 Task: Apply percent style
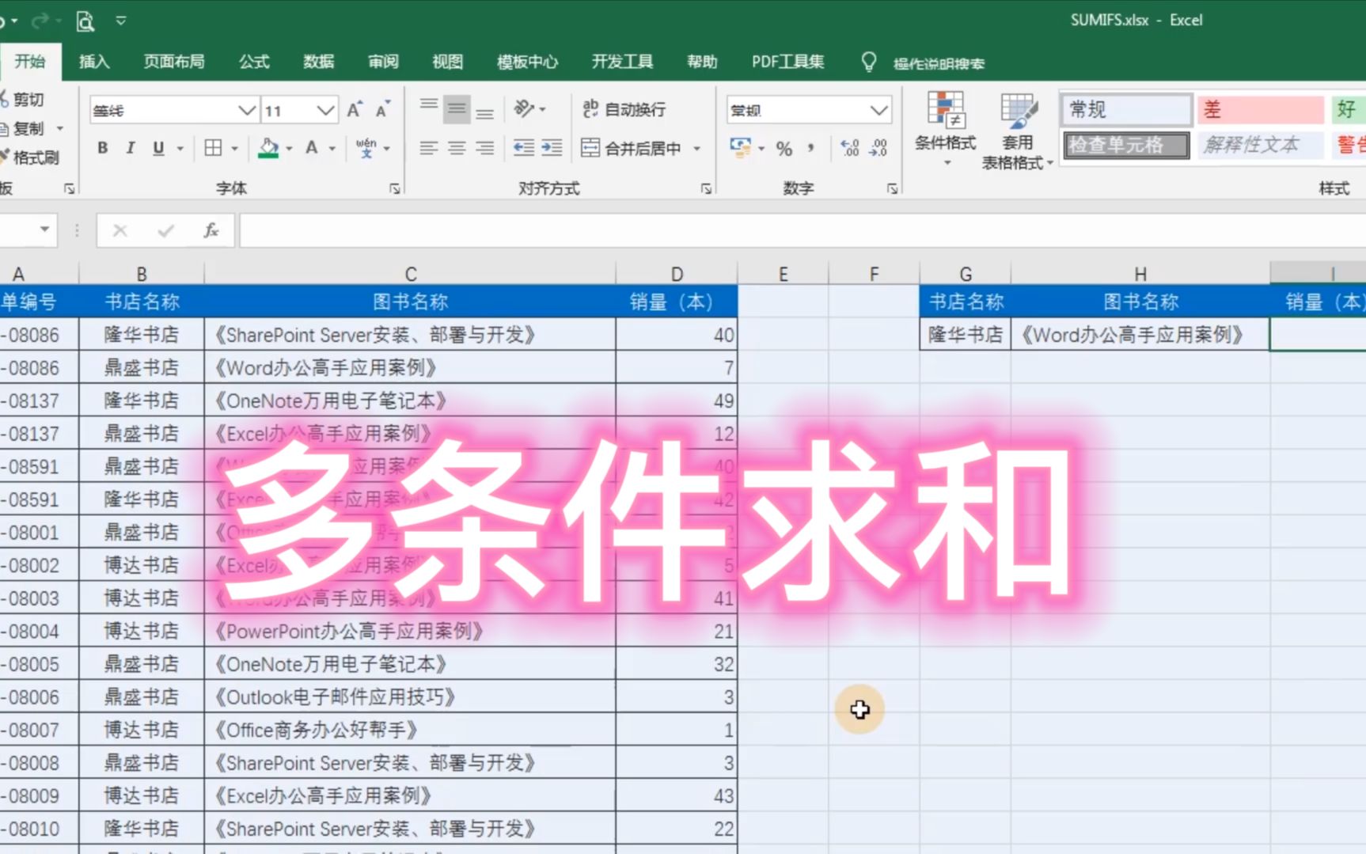(x=784, y=148)
